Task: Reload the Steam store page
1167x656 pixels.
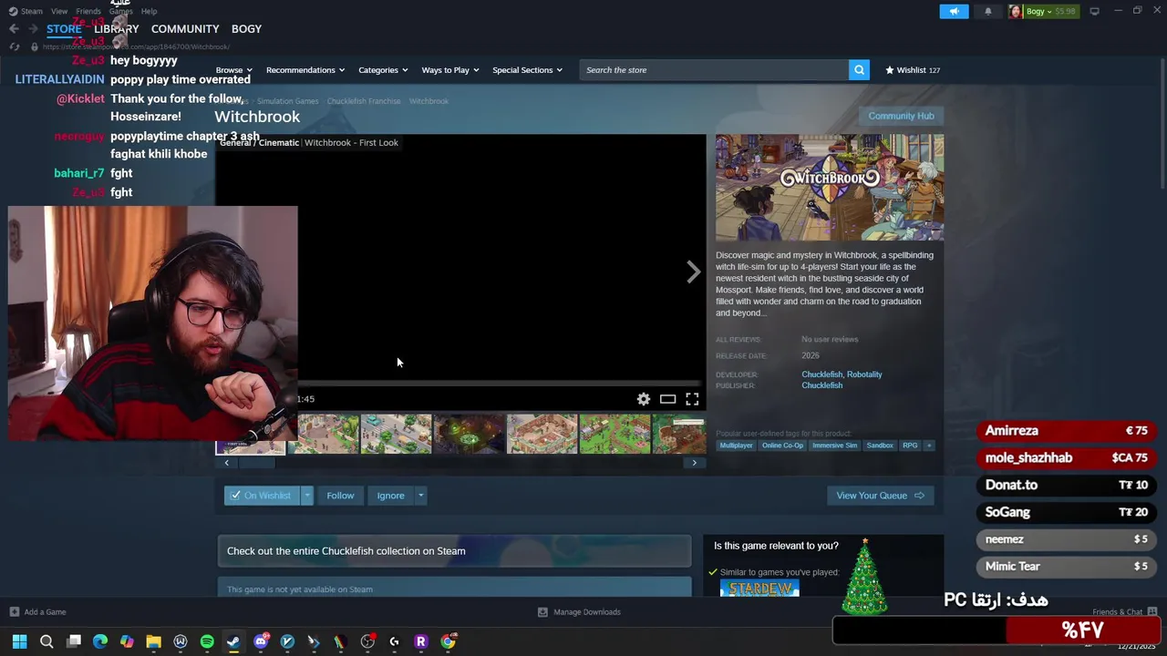Action: point(14,46)
